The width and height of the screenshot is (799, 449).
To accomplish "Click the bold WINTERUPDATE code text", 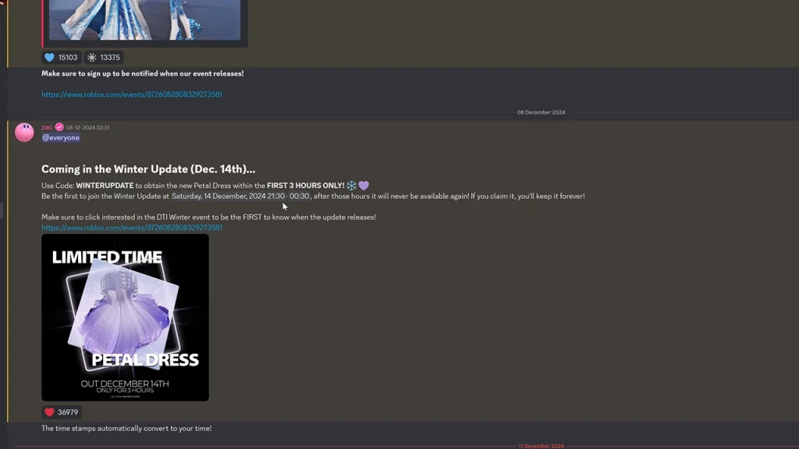I will pos(105,186).
